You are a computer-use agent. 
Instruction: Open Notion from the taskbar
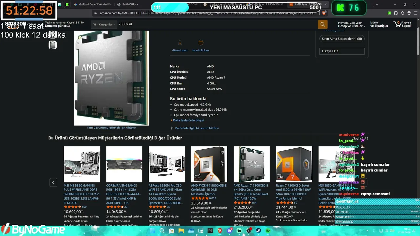click(x=210, y=231)
